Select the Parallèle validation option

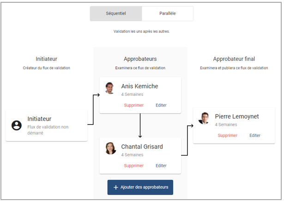pyautogui.click(x=167, y=14)
